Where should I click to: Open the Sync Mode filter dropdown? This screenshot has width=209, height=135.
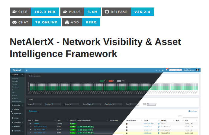(117, 104)
